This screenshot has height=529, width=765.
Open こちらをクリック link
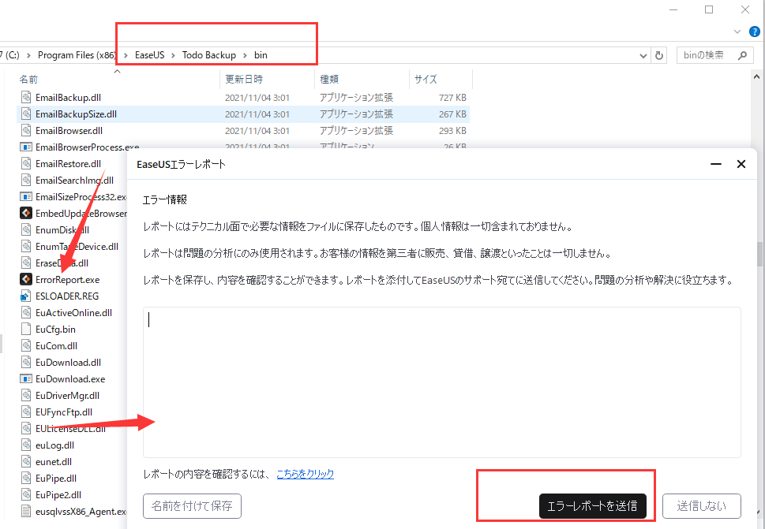[x=305, y=474]
